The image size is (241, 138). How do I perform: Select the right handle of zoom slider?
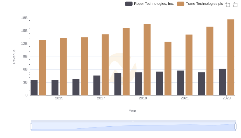(x=235, y=127)
